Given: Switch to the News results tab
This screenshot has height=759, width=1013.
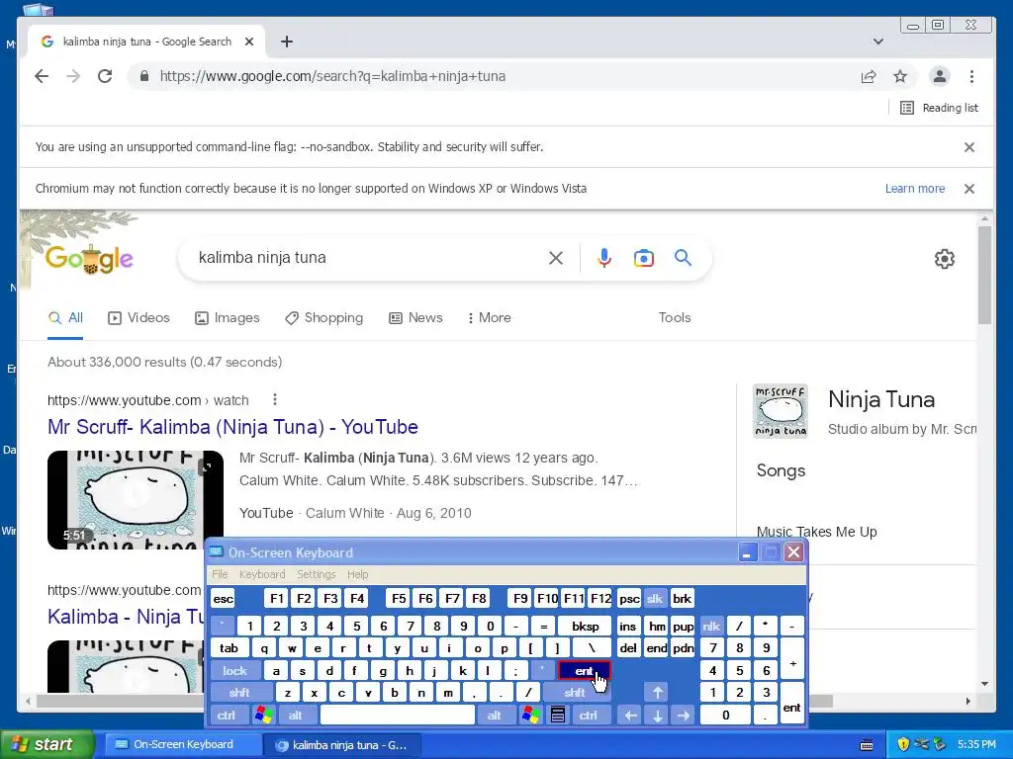Looking at the screenshot, I should point(415,317).
